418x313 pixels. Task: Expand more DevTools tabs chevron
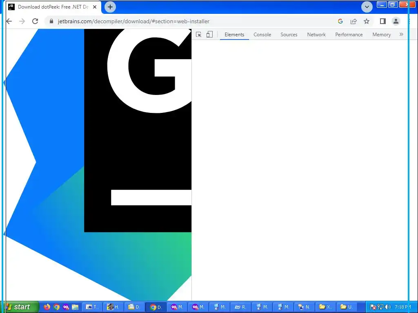(401, 34)
